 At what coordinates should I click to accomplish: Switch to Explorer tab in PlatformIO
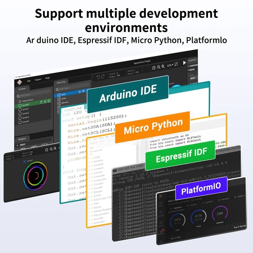pos(192,205)
